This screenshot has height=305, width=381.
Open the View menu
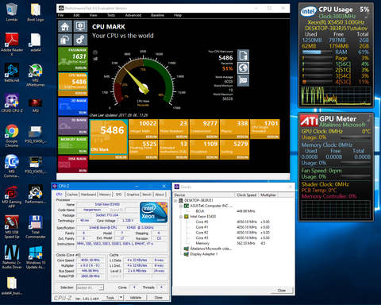click(x=93, y=15)
